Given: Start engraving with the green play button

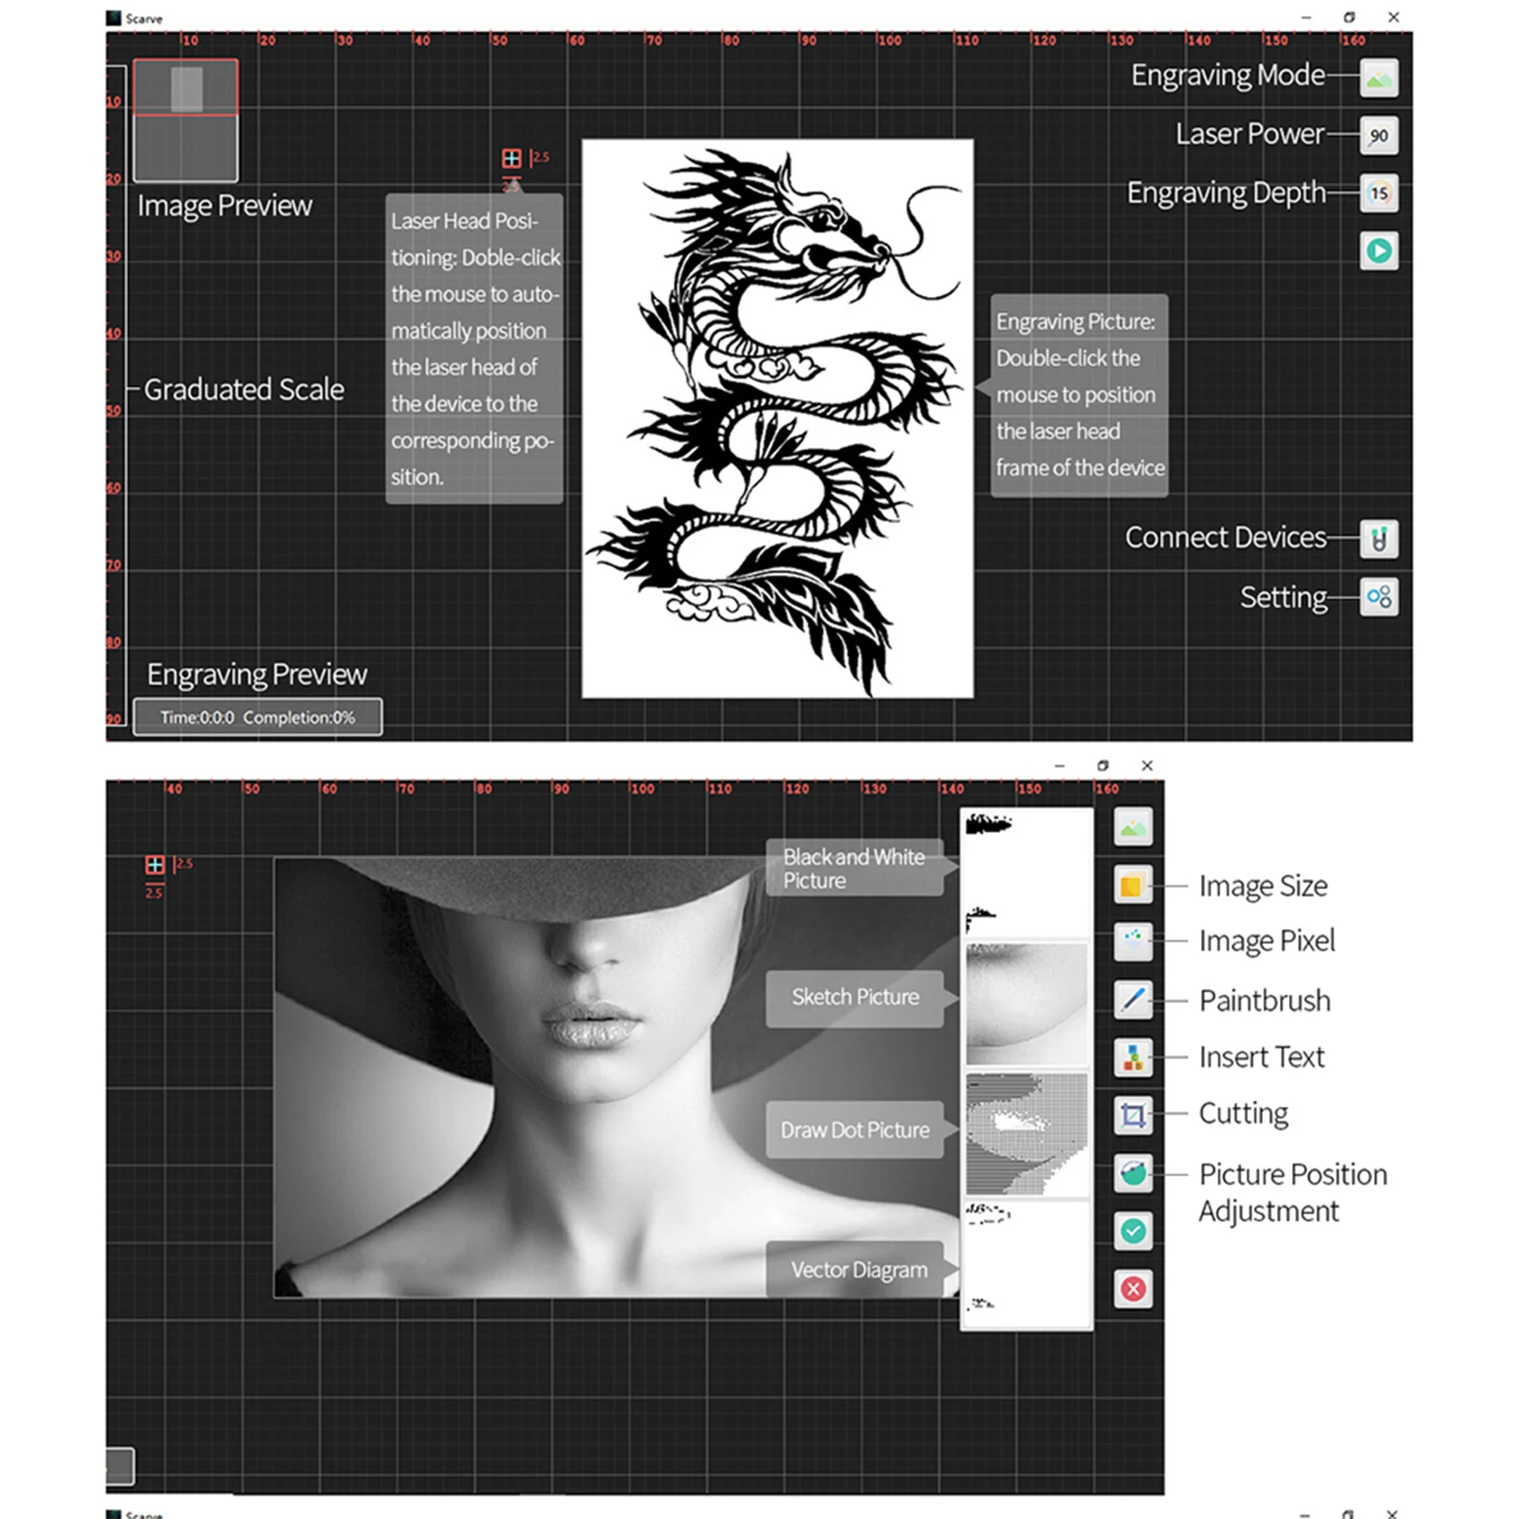Looking at the screenshot, I should click(1378, 251).
